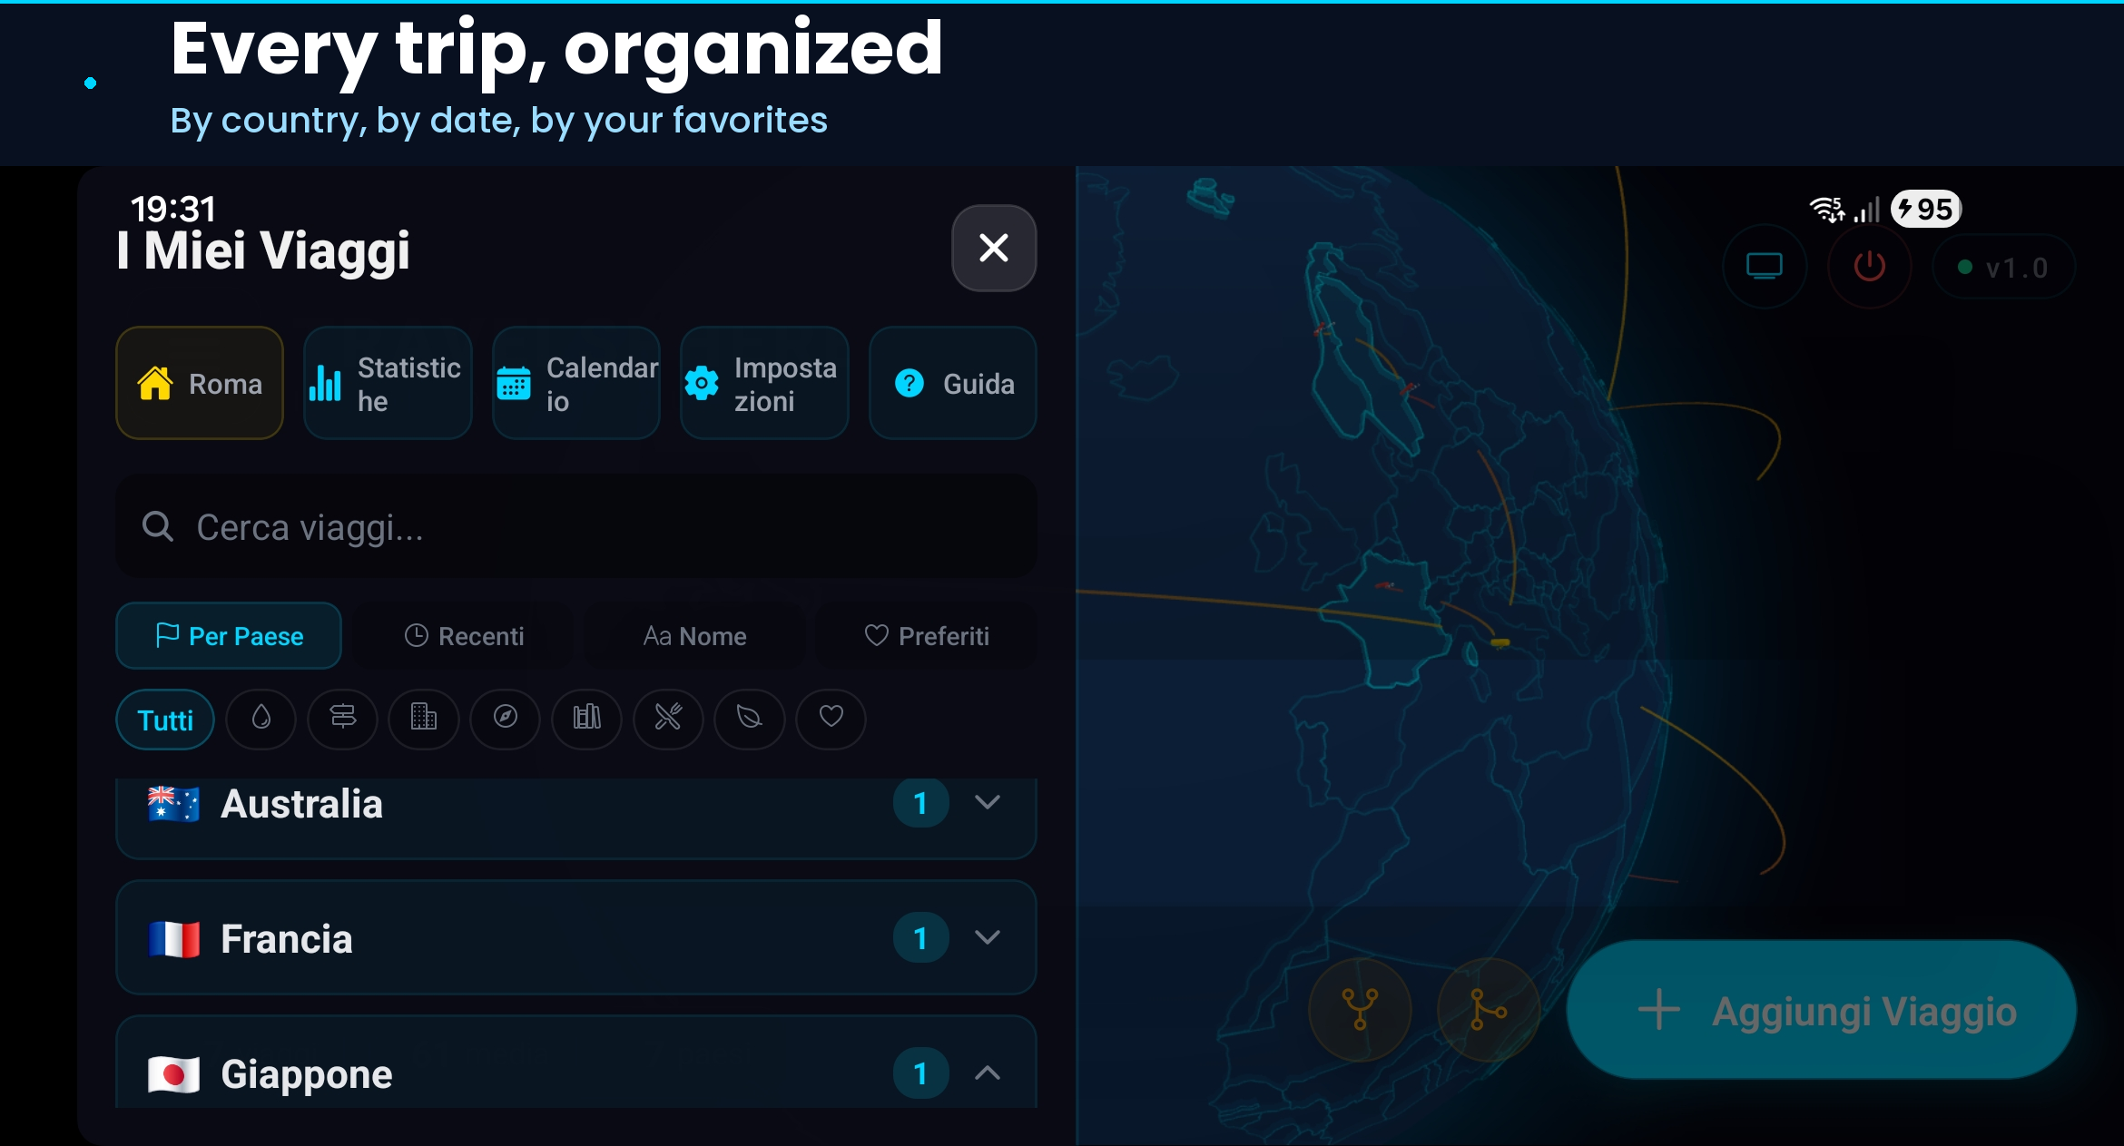Filter trips by heart category
This screenshot has width=2124, height=1146.
point(831,719)
